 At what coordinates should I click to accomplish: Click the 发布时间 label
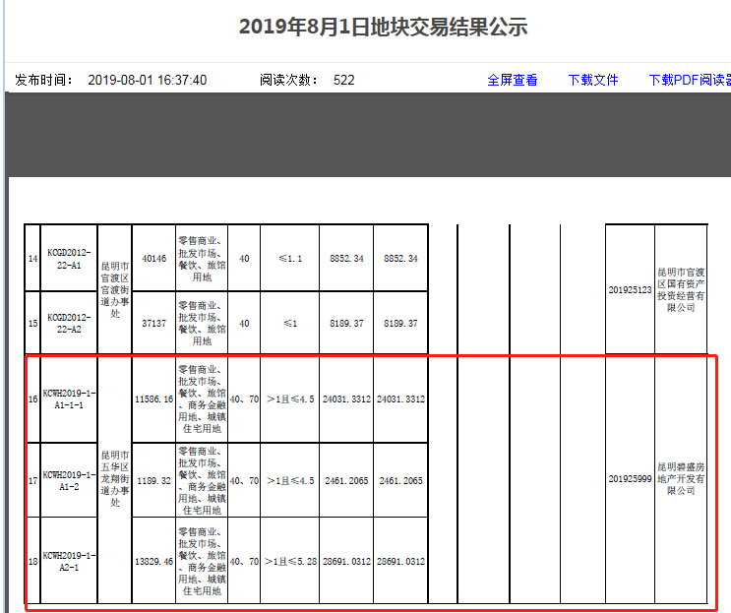[x=44, y=80]
